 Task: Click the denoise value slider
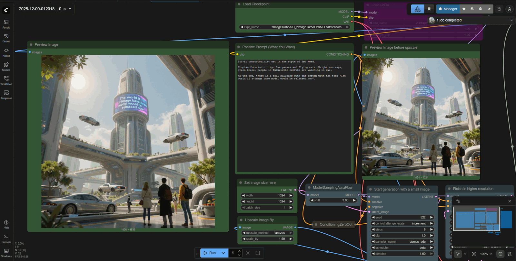coord(402,254)
